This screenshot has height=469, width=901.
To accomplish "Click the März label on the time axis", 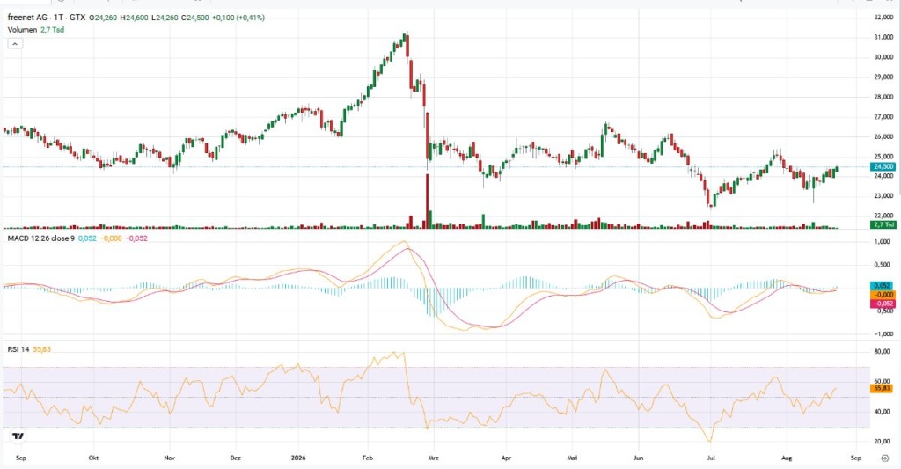I will tap(434, 458).
